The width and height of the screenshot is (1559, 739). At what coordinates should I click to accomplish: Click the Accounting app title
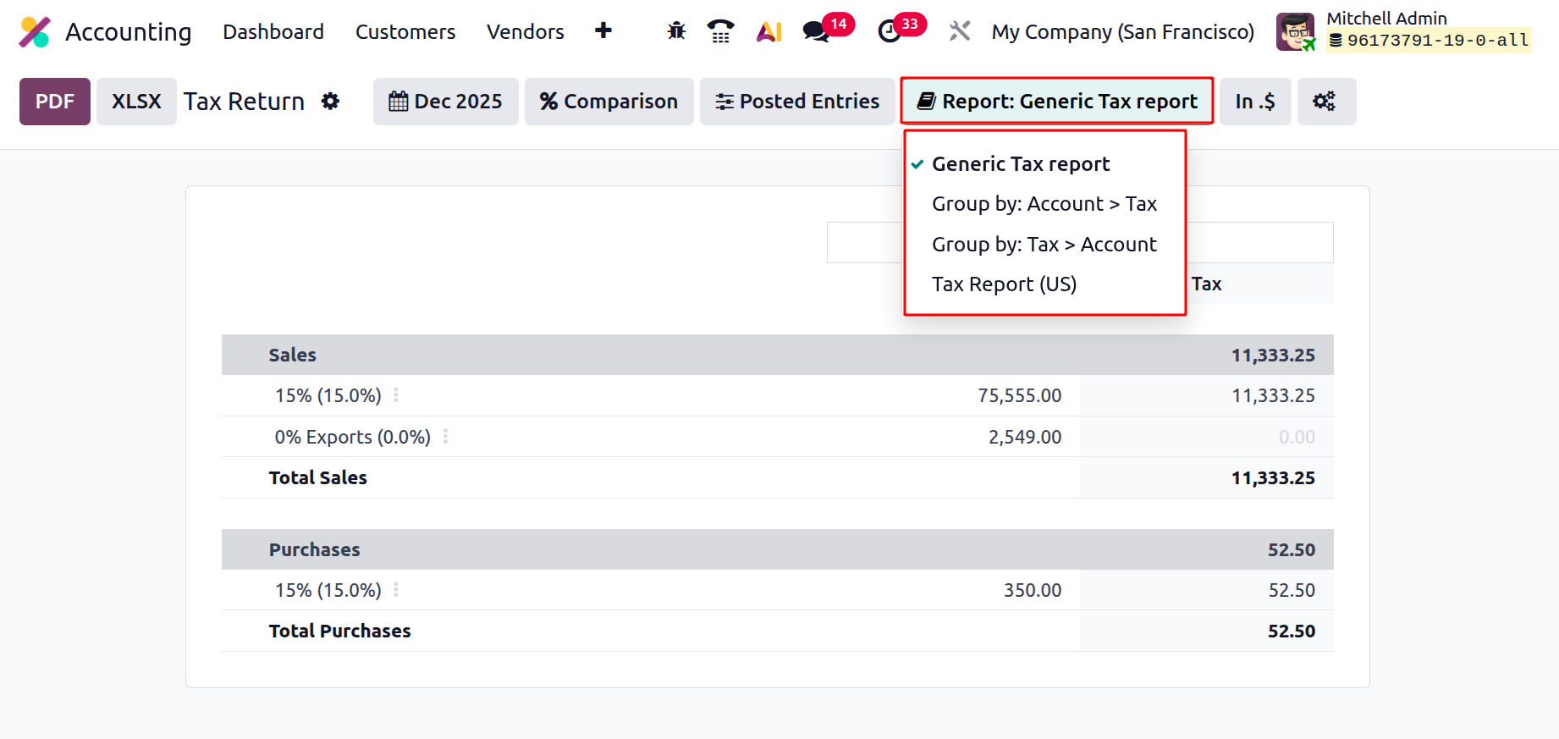[x=129, y=32]
